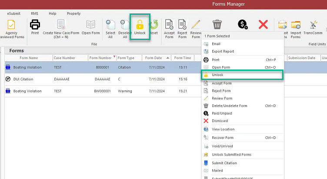
Task: Click the Reject Form ribbon icon
Action: [182, 26]
